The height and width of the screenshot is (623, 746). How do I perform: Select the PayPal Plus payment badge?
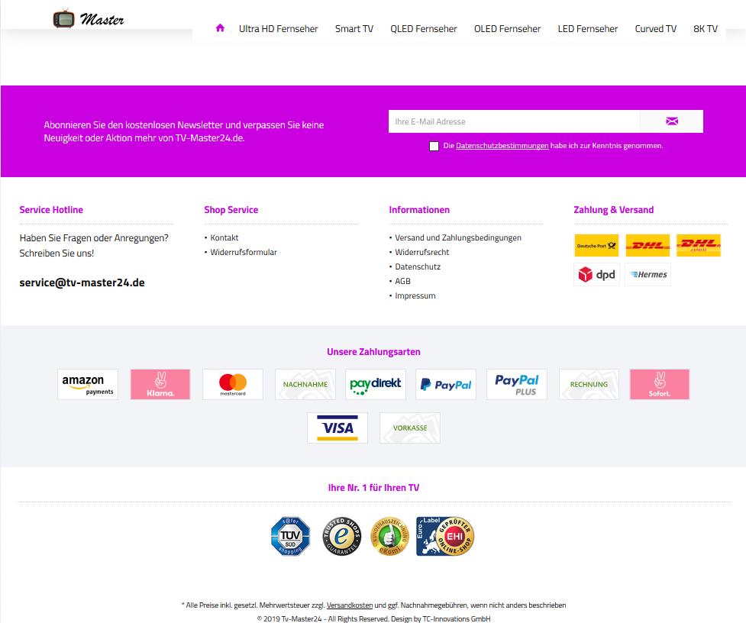click(x=517, y=384)
